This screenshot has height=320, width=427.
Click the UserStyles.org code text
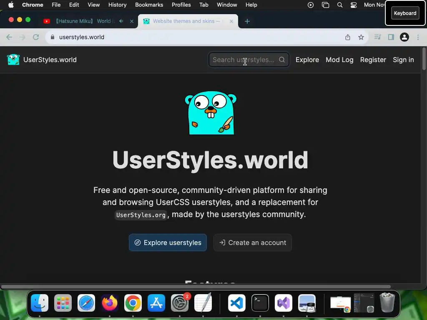point(141,215)
